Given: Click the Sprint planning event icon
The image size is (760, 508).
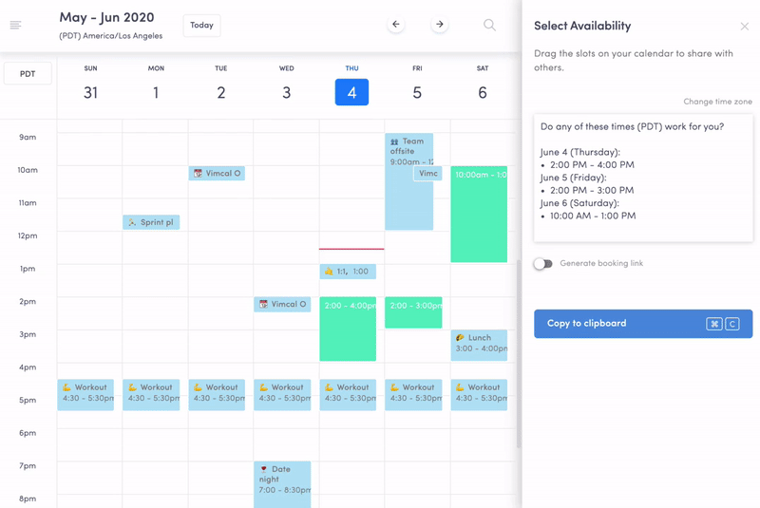Looking at the screenshot, I should 133,222.
